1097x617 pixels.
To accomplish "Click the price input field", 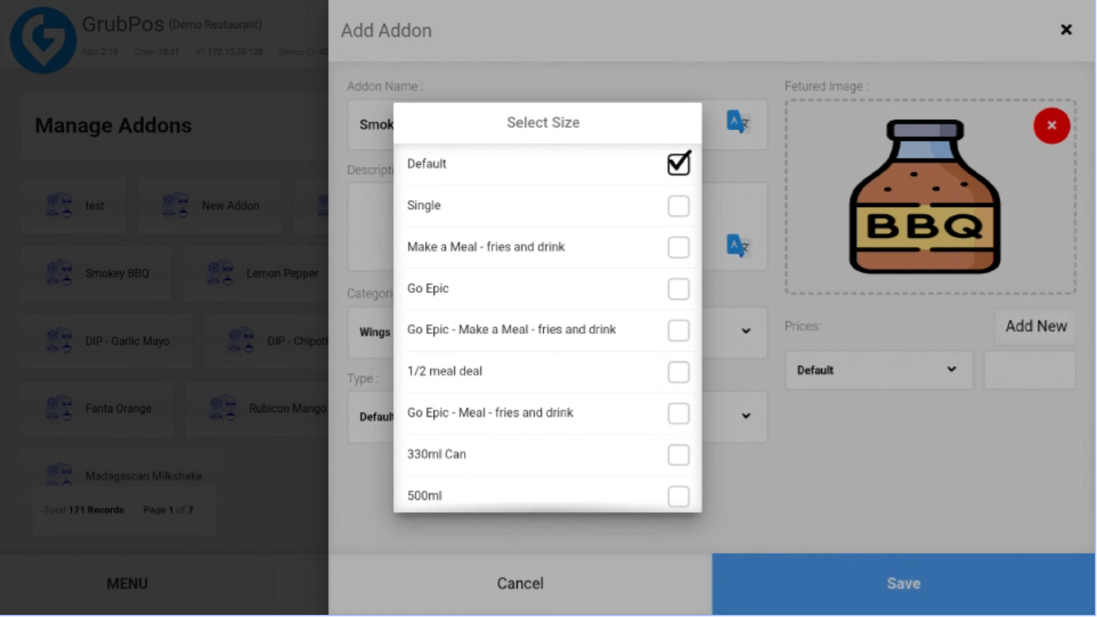I will [1030, 370].
